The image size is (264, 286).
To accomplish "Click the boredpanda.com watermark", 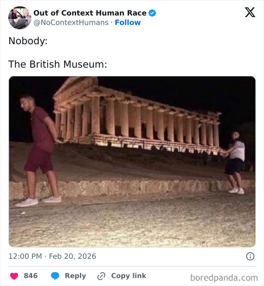I will pyautogui.click(x=224, y=278).
